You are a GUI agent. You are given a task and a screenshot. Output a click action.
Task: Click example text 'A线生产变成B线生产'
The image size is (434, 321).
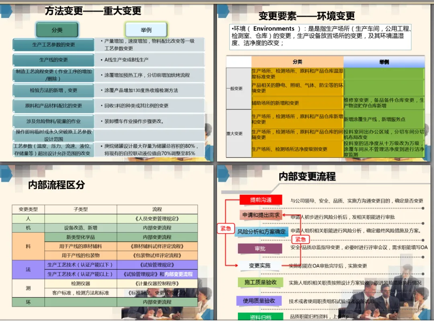[x=126, y=60]
